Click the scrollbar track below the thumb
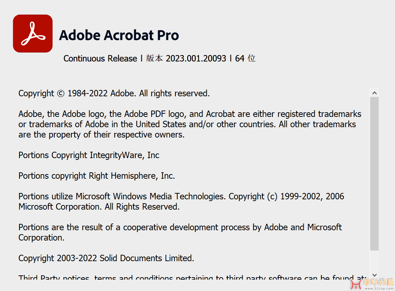 coord(374,261)
